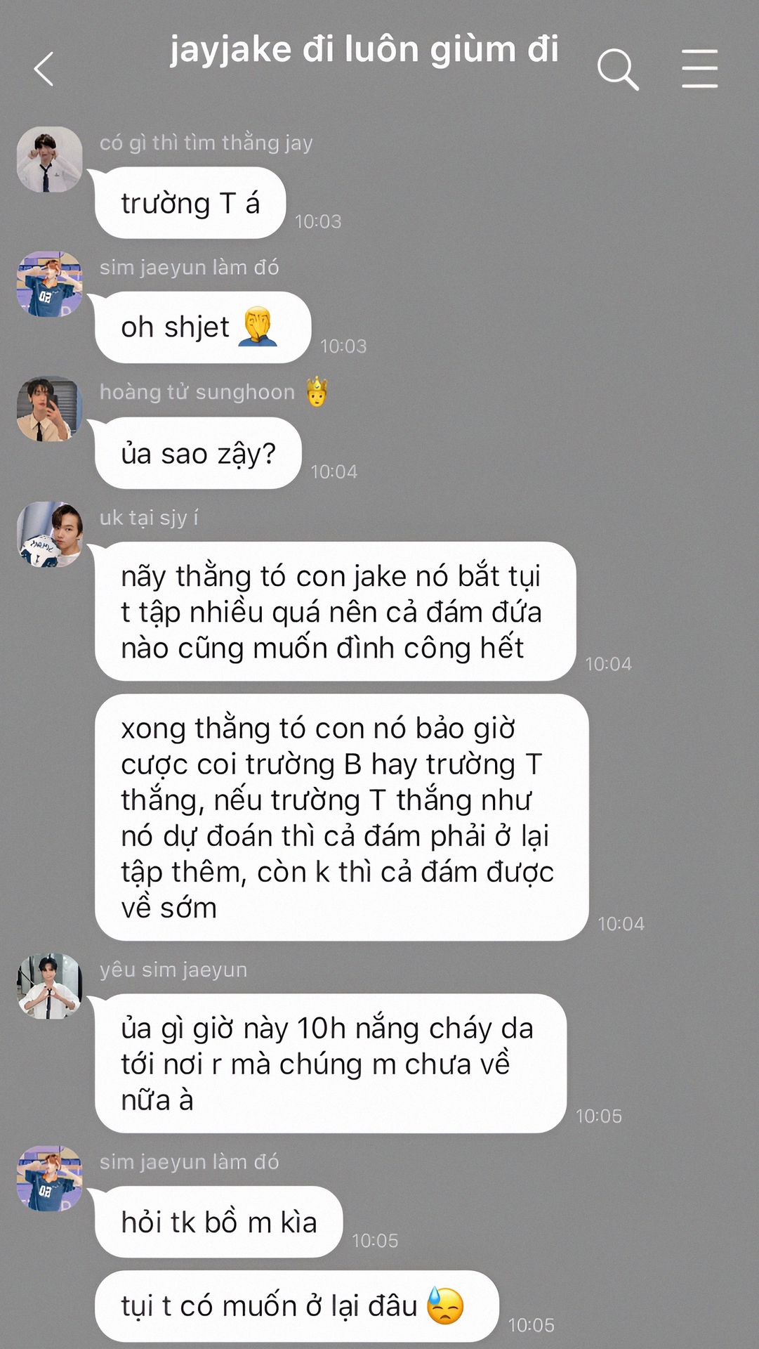This screenshot has width=759, height=1349.
Task: Open the 'có gì thì tìm thằng jay' avatar
Action: point(49,159)
